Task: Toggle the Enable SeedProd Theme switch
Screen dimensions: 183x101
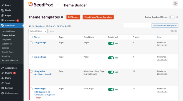Action: point(172,17)
